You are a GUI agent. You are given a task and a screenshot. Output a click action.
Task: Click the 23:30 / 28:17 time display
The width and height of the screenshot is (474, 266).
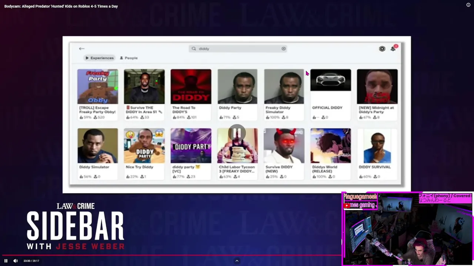point(31,261)
